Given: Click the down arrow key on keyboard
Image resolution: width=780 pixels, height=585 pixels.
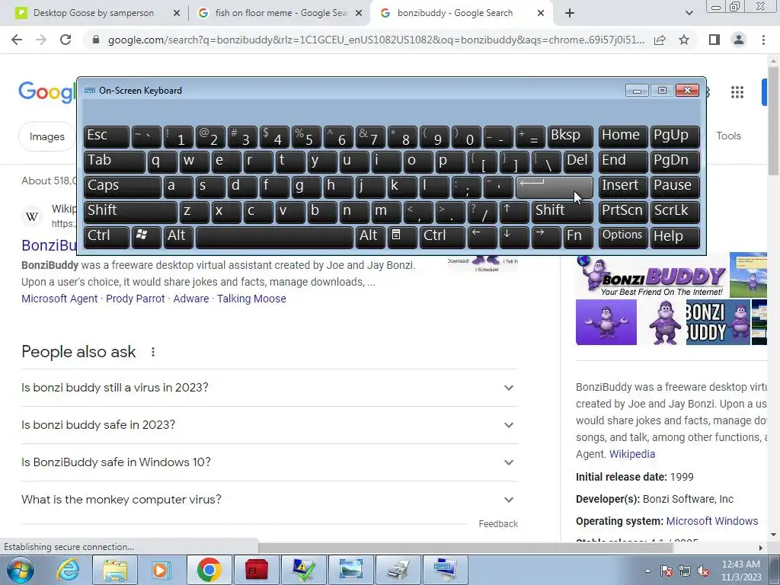Looking at the screenshot, I should [514, 236].
